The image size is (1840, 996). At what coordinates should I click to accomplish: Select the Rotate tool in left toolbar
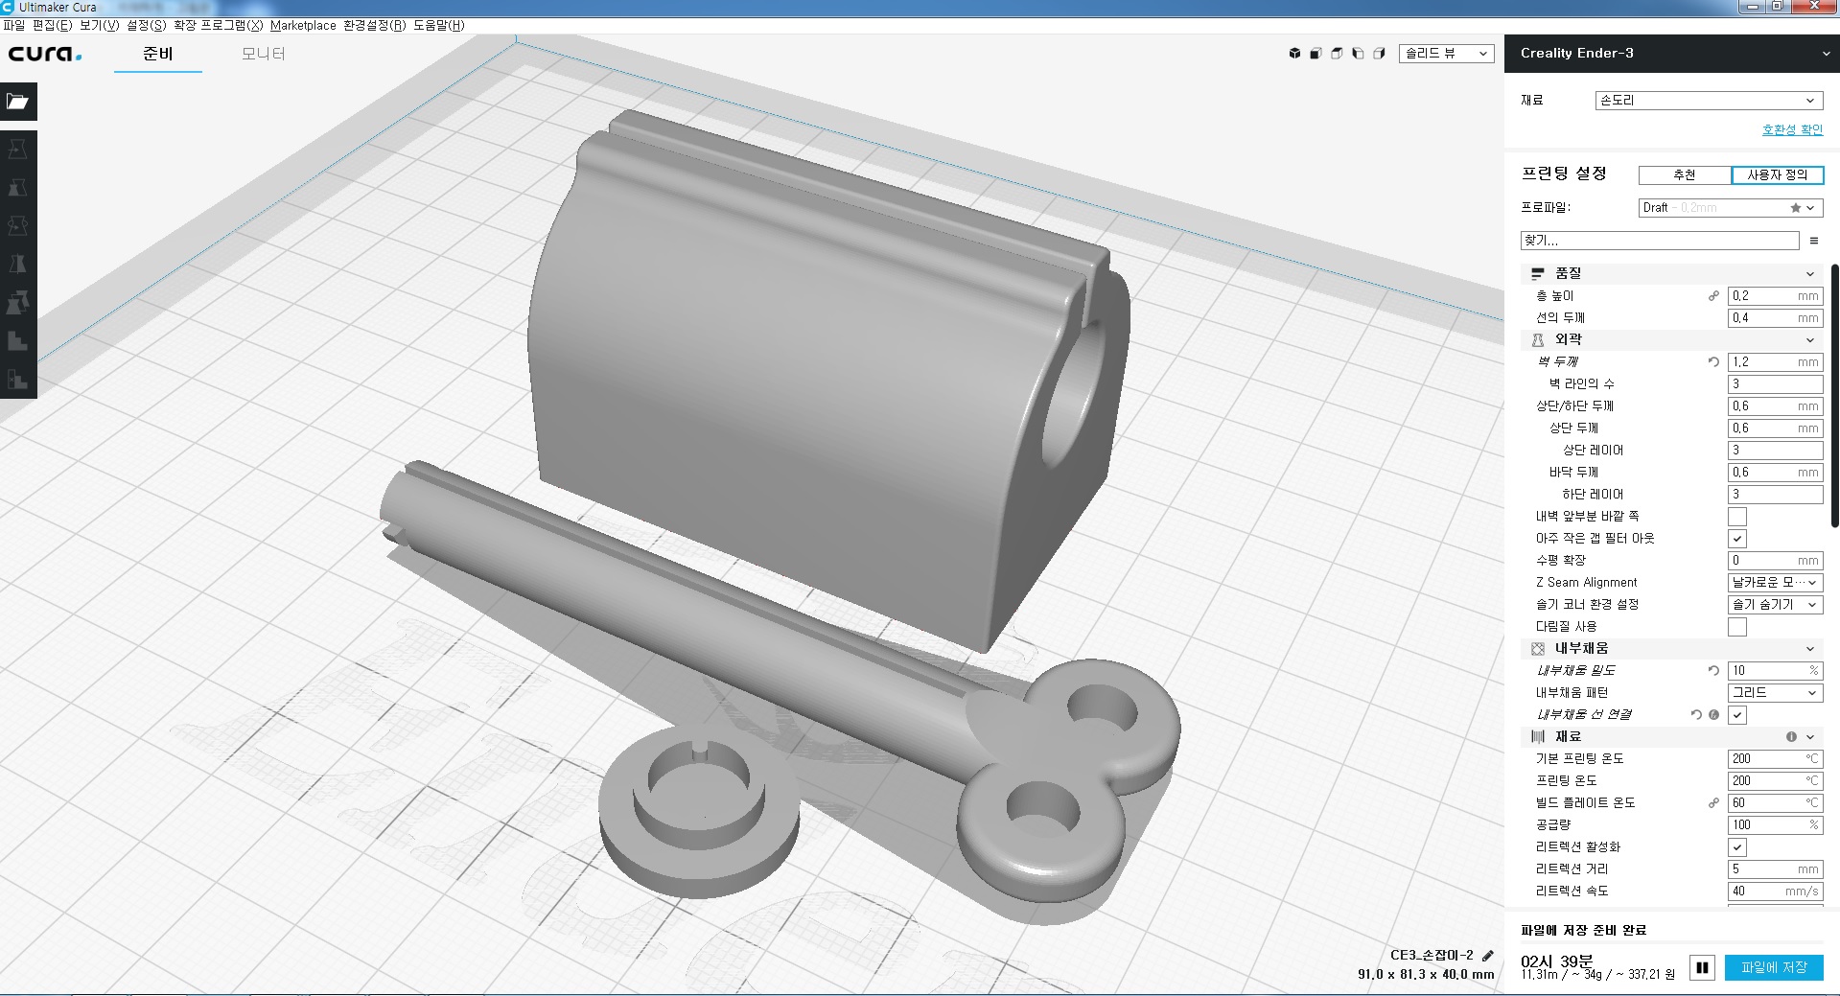18,226
